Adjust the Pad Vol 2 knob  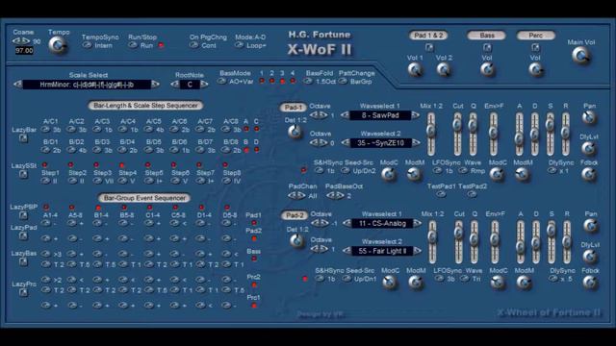point(444,70)
